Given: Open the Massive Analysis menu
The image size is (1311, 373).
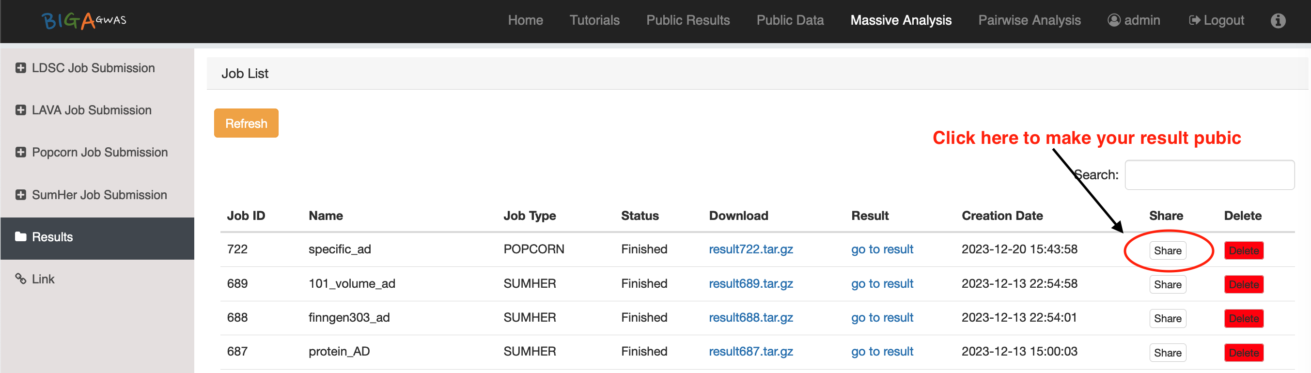Looking at the screenshot, I should point(900,20).
